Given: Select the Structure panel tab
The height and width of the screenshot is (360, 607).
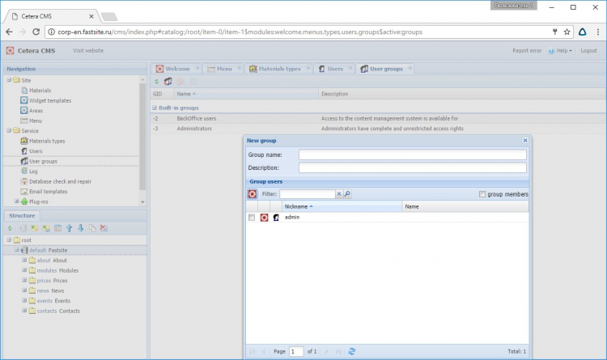Looking at the screenshot, I should (x=22, y=216).
